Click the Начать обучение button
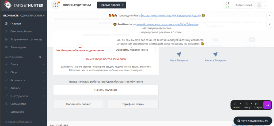The image size is (274, 126). pos(106,90)
